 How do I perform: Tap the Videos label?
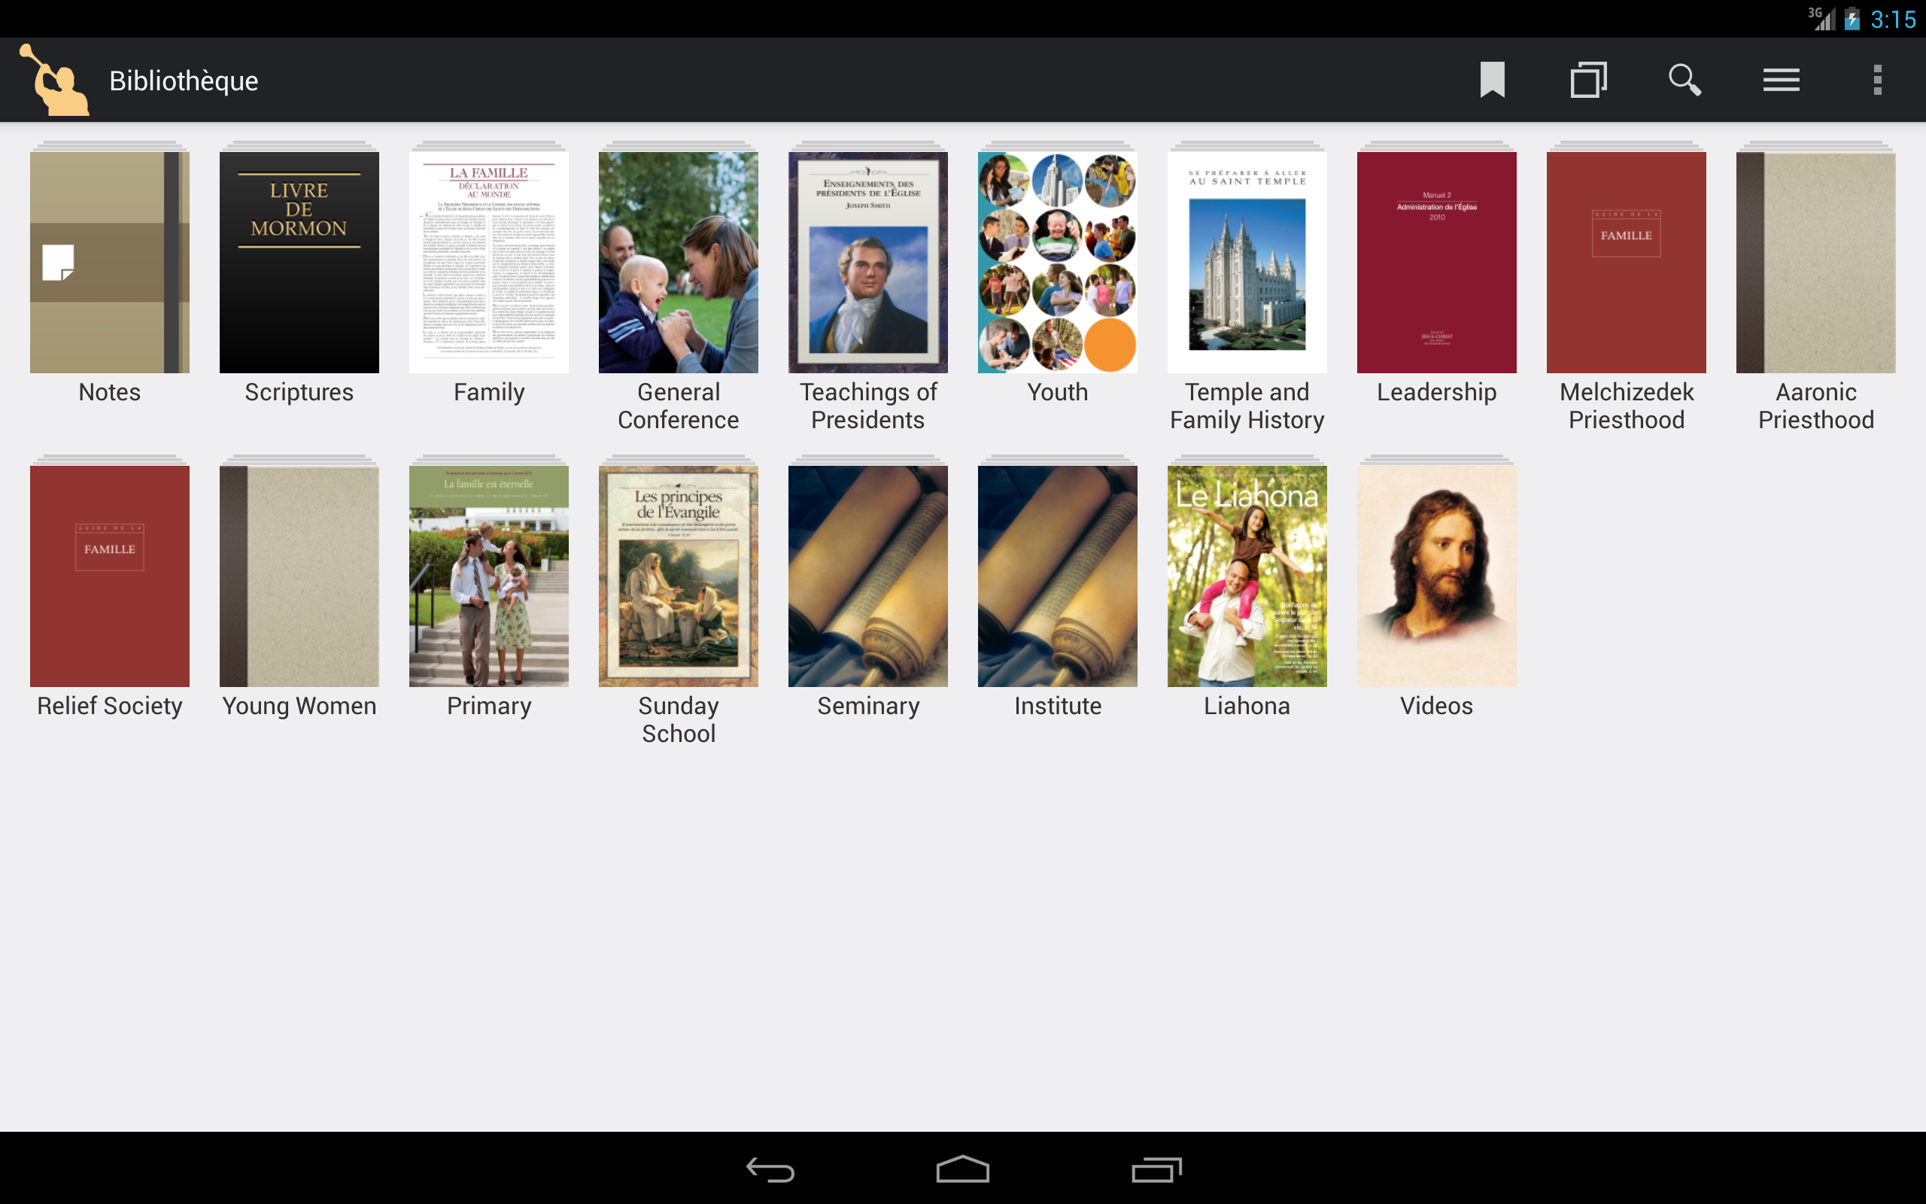[1436, 706]
